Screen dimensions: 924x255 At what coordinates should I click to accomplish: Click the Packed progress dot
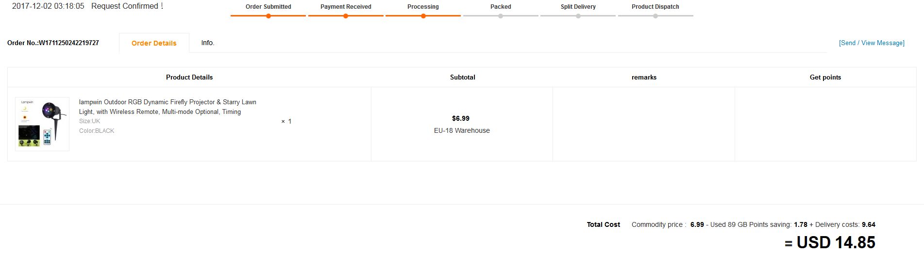coord(501,16)
